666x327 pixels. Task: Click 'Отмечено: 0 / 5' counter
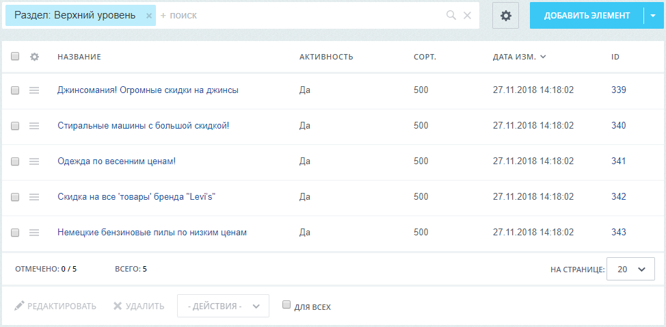(46, 269)
